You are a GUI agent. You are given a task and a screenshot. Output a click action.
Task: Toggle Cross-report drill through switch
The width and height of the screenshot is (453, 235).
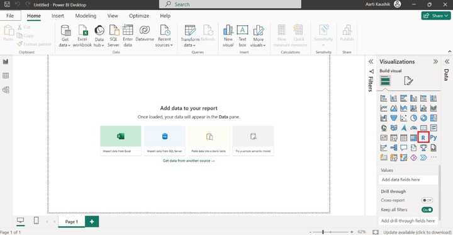tap(427, 200)
